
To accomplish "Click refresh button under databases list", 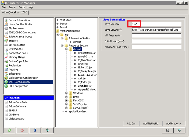I will coord(48,130).
